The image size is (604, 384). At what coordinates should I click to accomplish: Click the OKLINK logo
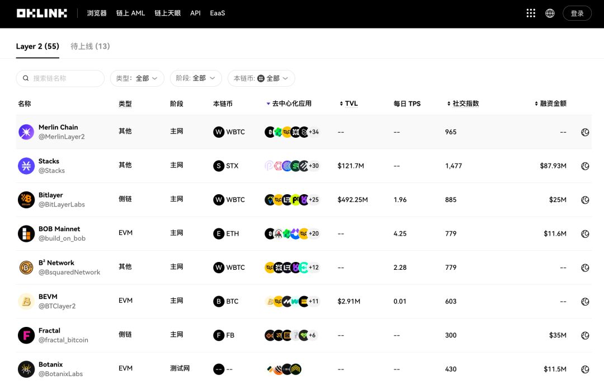[x=41, y=13]
